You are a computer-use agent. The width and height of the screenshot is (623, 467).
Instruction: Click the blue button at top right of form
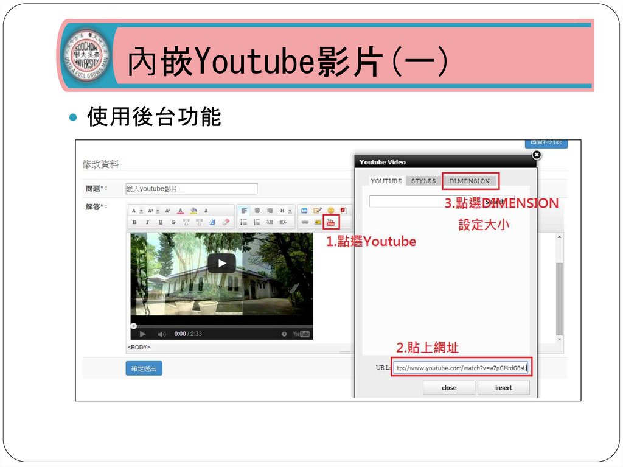(x=546, y=143)
